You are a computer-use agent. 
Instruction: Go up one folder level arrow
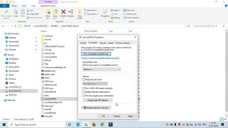point(16,26)
